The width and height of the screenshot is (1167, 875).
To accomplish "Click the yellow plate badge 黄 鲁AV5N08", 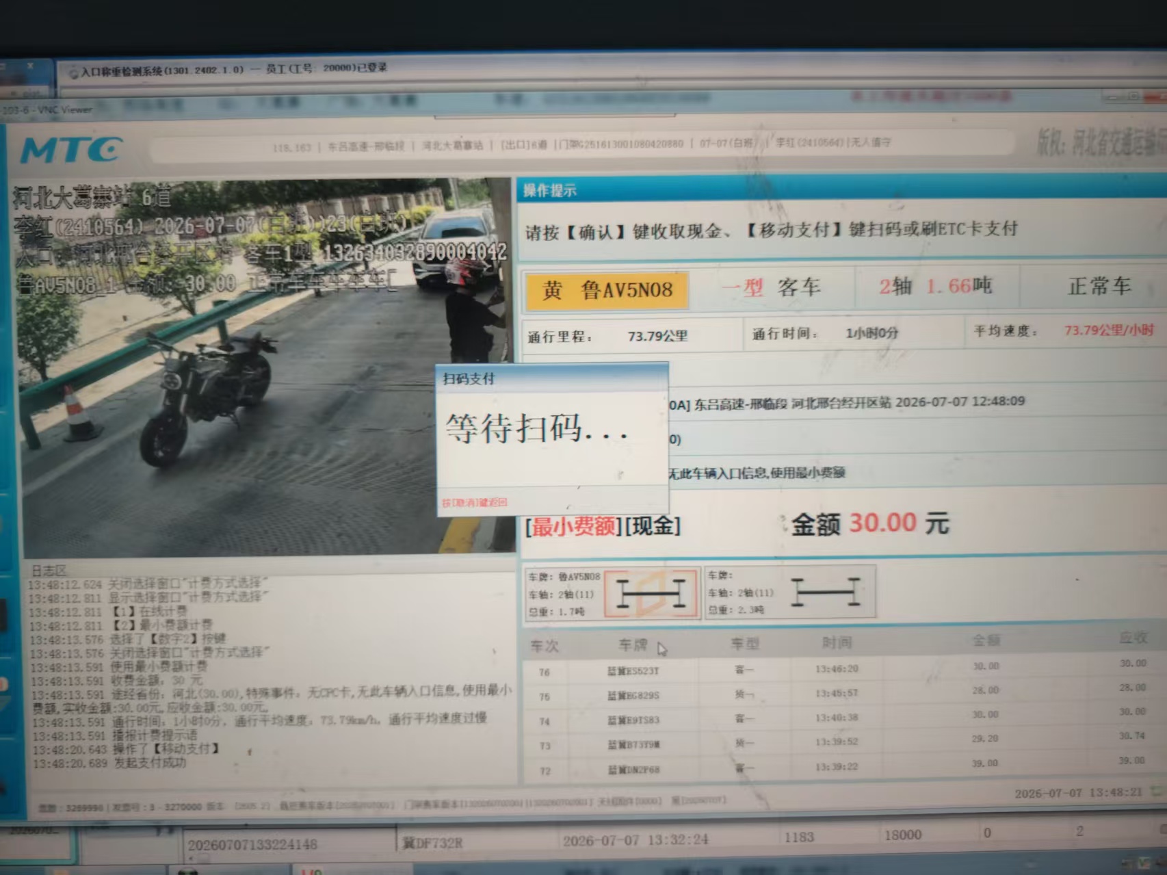I will click(x=607, y=290).
